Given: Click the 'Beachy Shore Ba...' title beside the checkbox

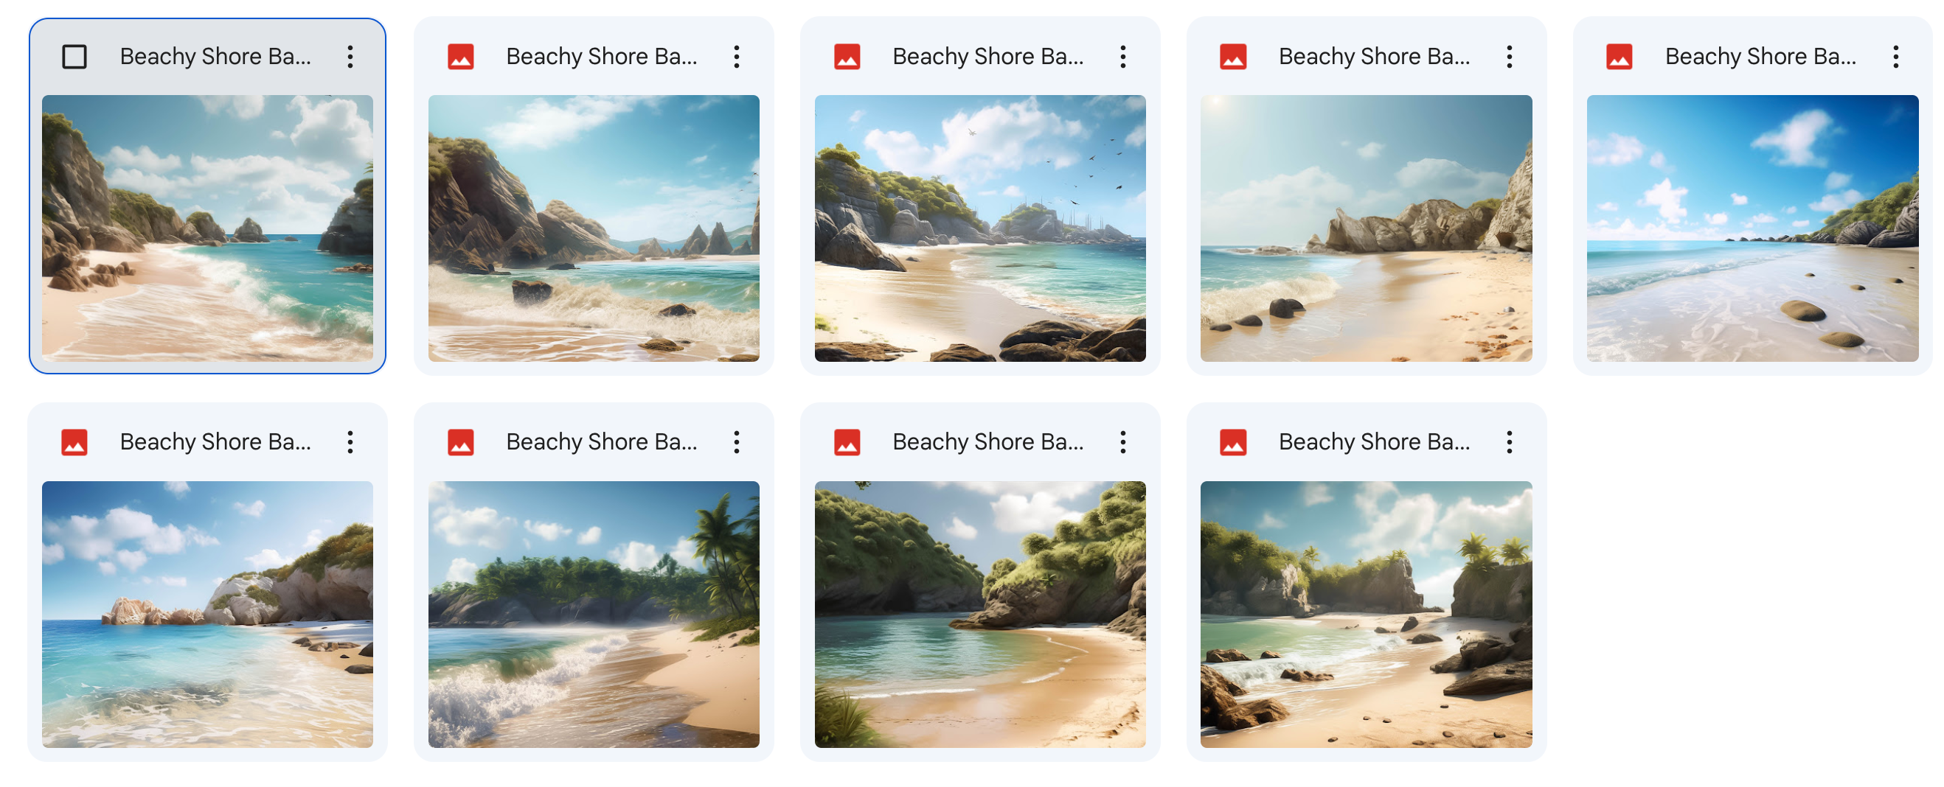Looking at the screenshot, I should pos(215,57).
